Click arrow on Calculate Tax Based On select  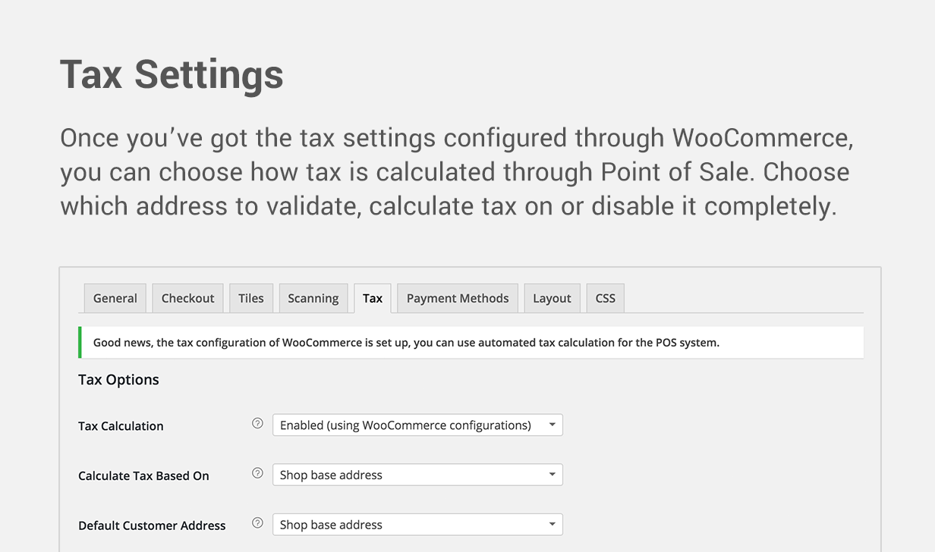552,475
